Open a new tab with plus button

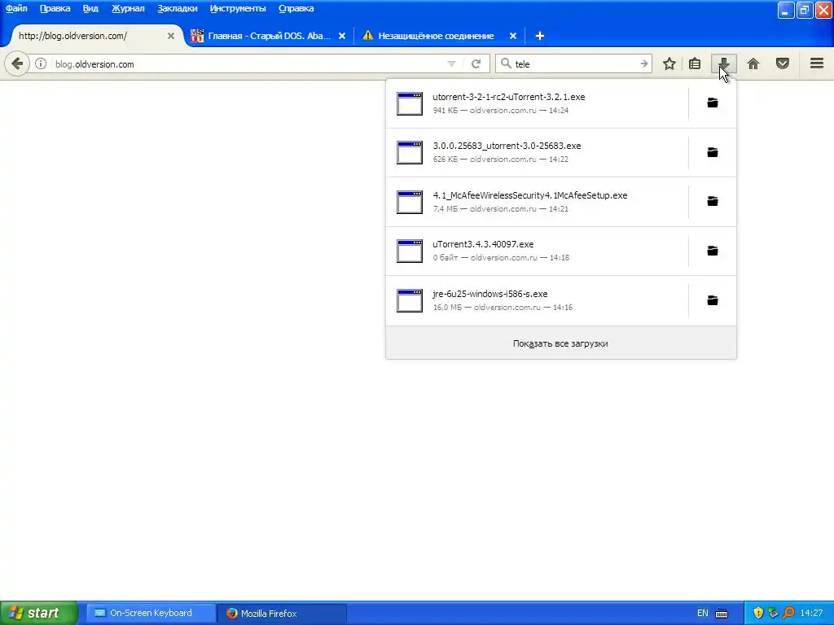pos(540,36)
